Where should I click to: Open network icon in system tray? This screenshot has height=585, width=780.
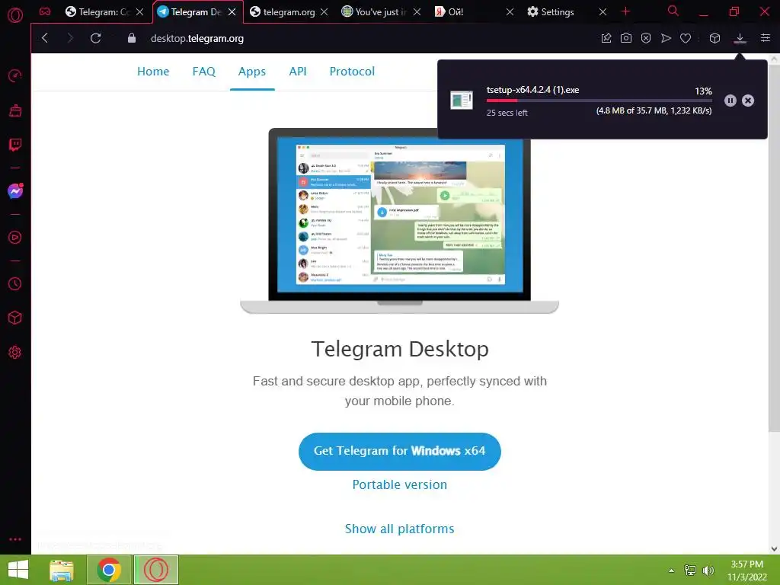[x=690, y=571]
